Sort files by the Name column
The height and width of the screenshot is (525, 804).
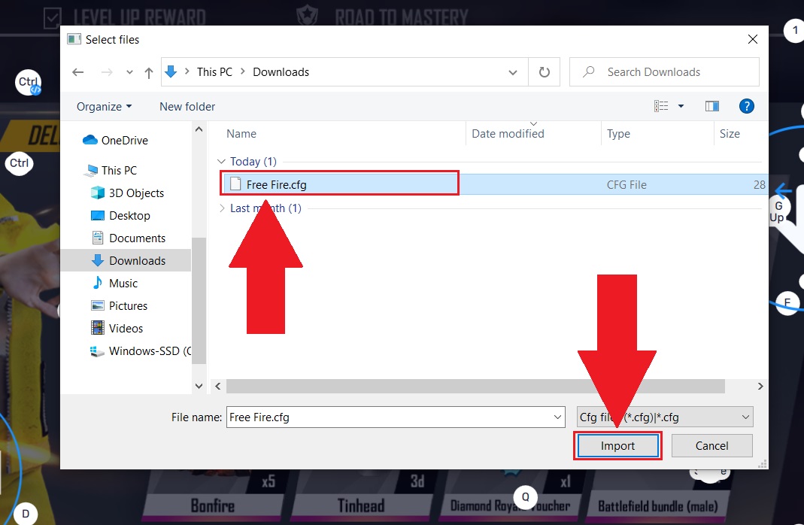pos(241,134)
